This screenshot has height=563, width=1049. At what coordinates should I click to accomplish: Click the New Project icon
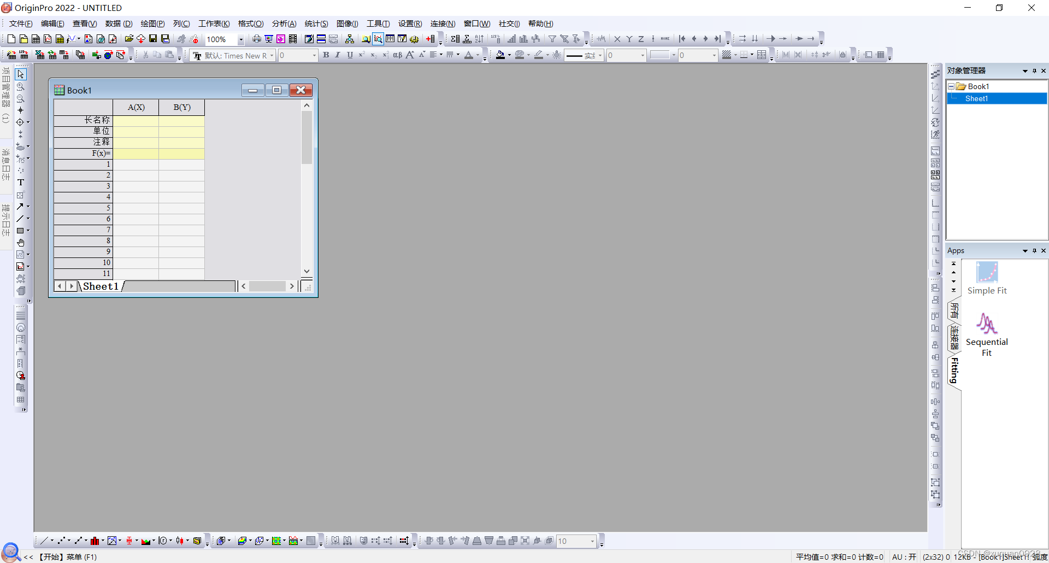[11, 39]
